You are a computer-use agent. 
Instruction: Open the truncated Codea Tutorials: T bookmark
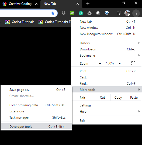pyautogui.click(x=55, y=22)
